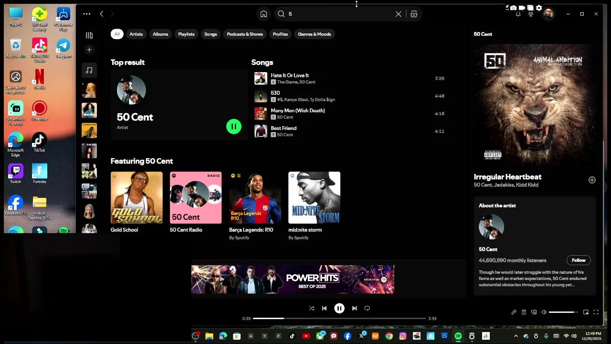Enter full screen player mode
Viewport: 611px width, 344px height.
coord(596,312)
